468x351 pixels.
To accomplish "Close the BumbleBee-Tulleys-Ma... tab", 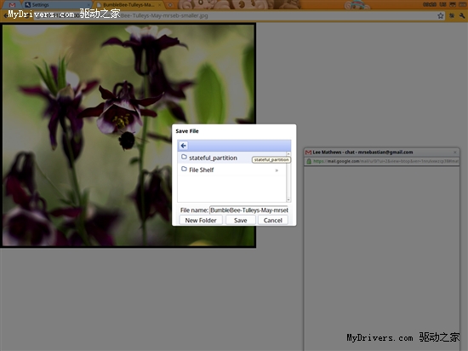I will (160, 5).
